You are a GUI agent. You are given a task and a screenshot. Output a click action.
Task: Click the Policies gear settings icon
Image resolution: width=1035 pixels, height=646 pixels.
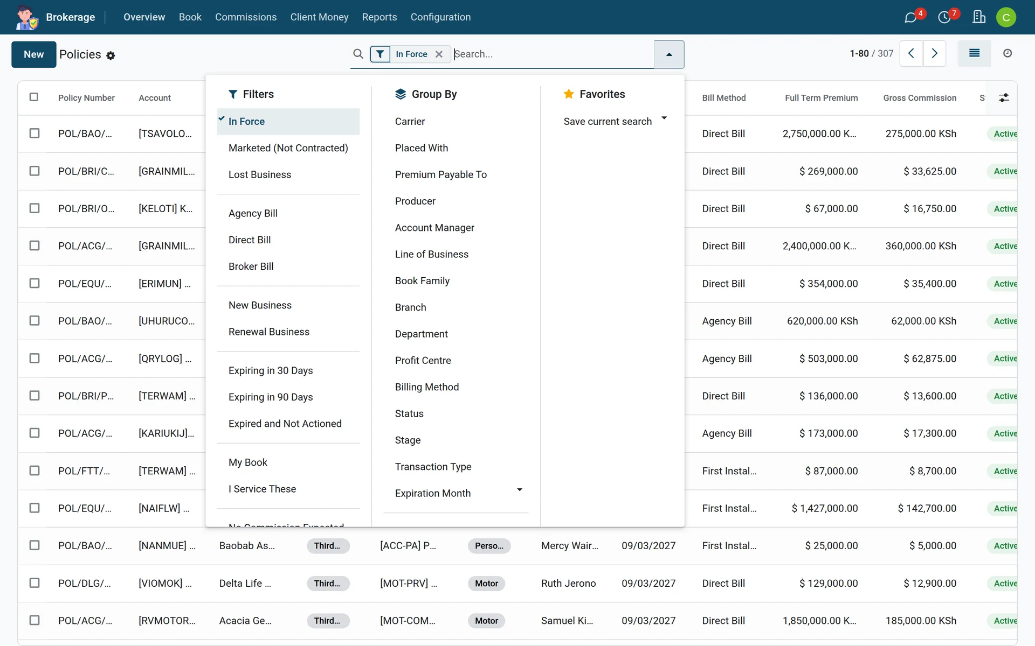click(111, 55)
